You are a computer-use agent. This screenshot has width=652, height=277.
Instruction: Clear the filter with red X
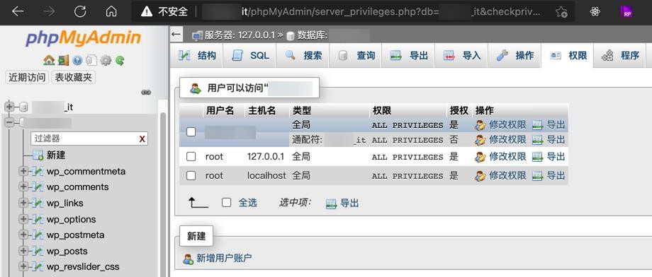[142, 139]
